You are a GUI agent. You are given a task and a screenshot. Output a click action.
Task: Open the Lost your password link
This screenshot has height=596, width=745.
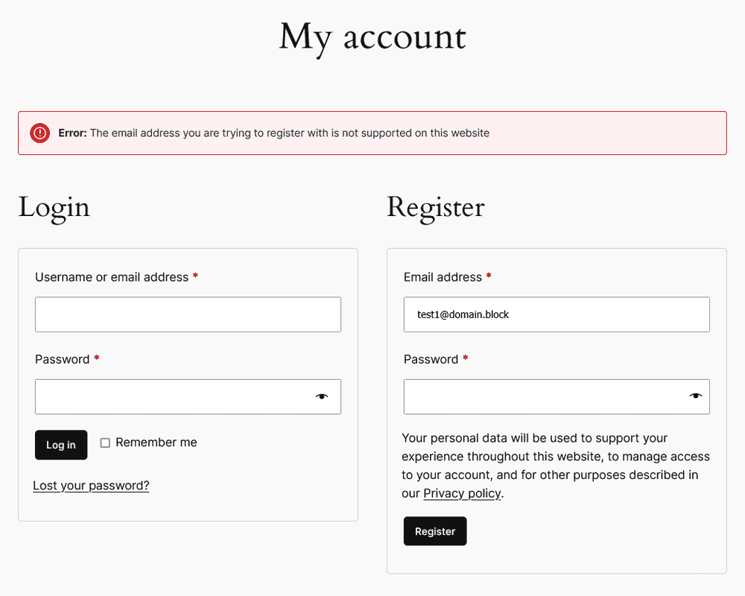91,486
